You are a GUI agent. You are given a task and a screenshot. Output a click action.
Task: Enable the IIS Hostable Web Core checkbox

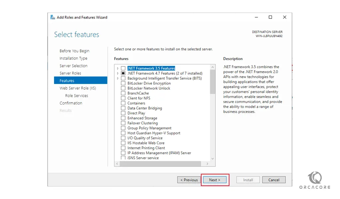point(123,143)
